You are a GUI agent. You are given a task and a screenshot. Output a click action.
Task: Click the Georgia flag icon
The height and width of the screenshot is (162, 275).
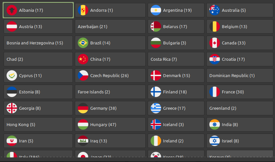coord(12,108)
